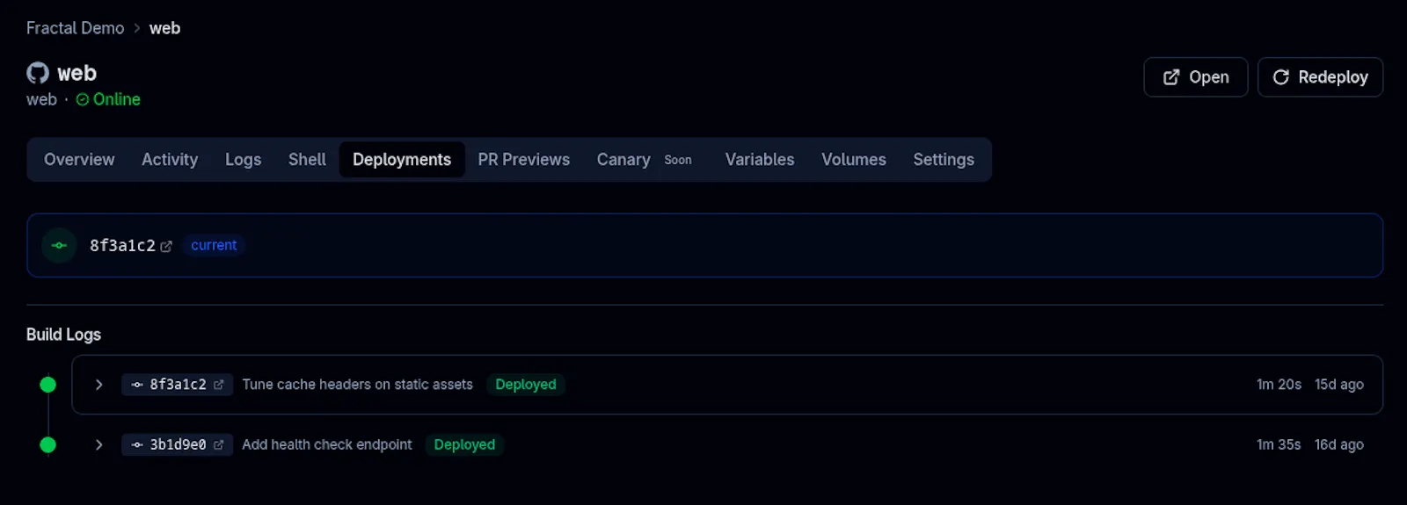Click the 1m 35s build duration
This screenshot has height=505, width=1407.
coord(1279,445)
